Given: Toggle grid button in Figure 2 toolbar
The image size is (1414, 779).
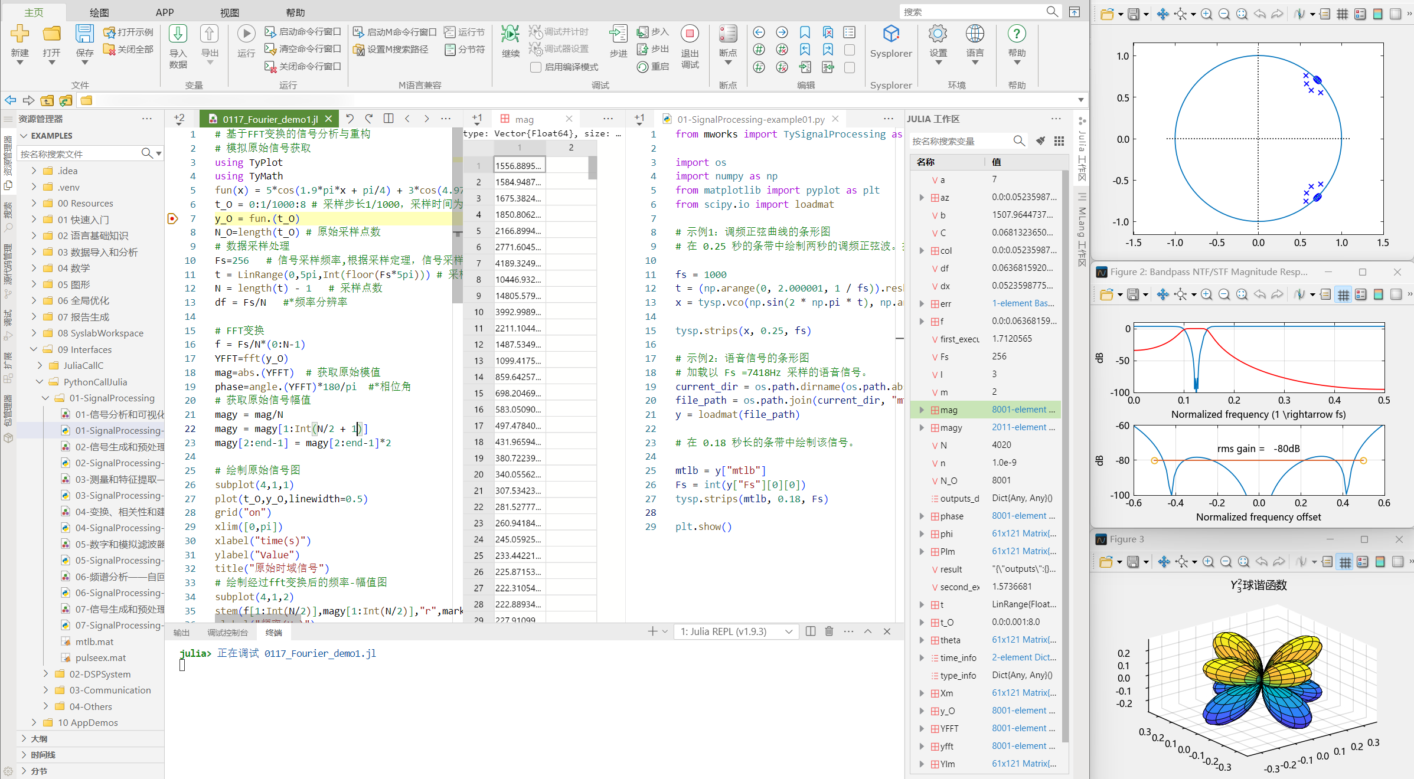Looking at the screenshot, I should [1343, 294].
